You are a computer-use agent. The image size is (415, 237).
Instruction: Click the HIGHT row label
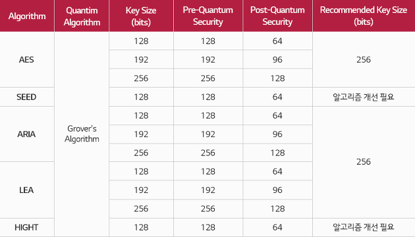point(26,227)
